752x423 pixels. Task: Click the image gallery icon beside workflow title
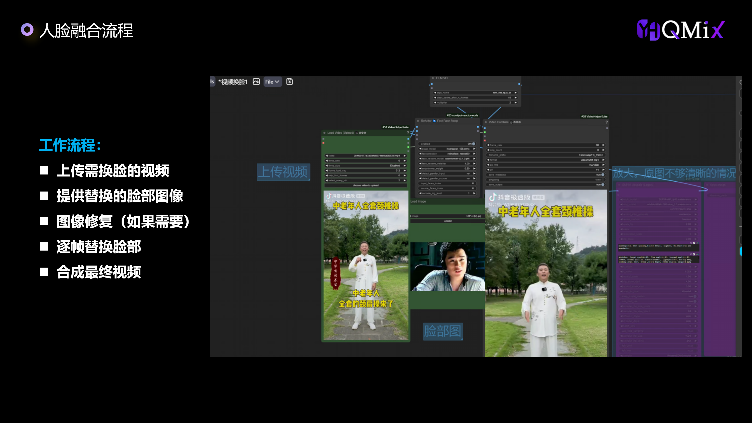[x=256, y=82]
